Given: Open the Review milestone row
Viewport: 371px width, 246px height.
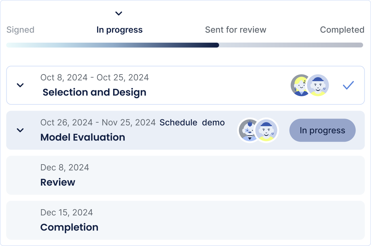Looking at the screenshot, I should click(185, 175).
